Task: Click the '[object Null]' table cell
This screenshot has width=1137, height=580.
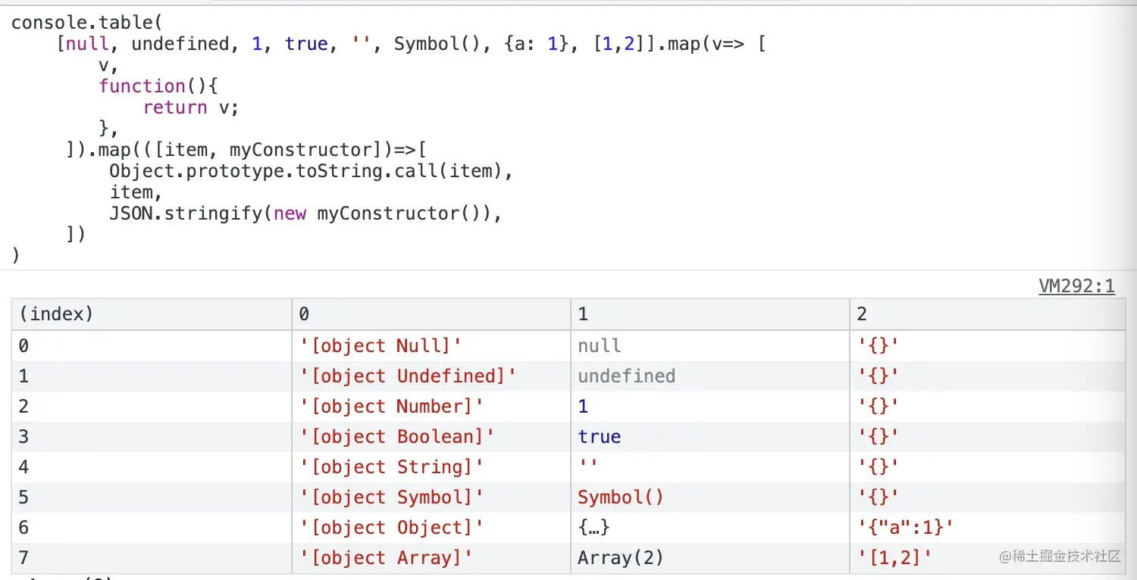Action: [381, 346]
